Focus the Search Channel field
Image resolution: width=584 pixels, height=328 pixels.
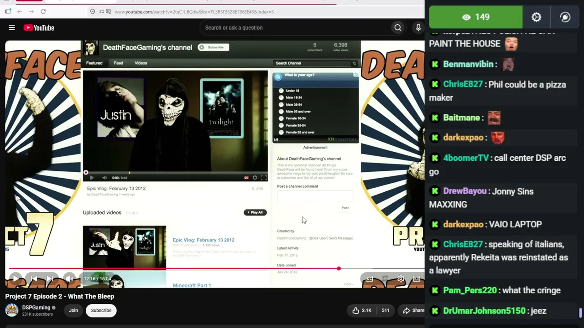click(x=313, y=63)
